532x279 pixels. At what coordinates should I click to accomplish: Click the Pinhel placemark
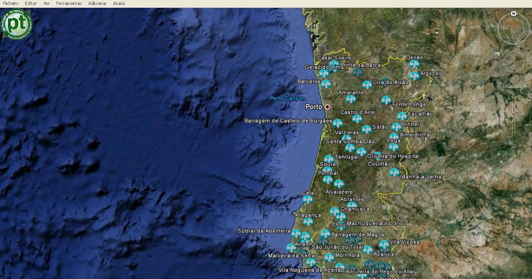tap(396, 126)
